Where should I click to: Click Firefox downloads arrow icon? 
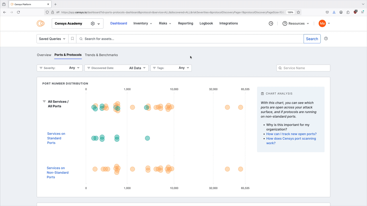point(334,12)
